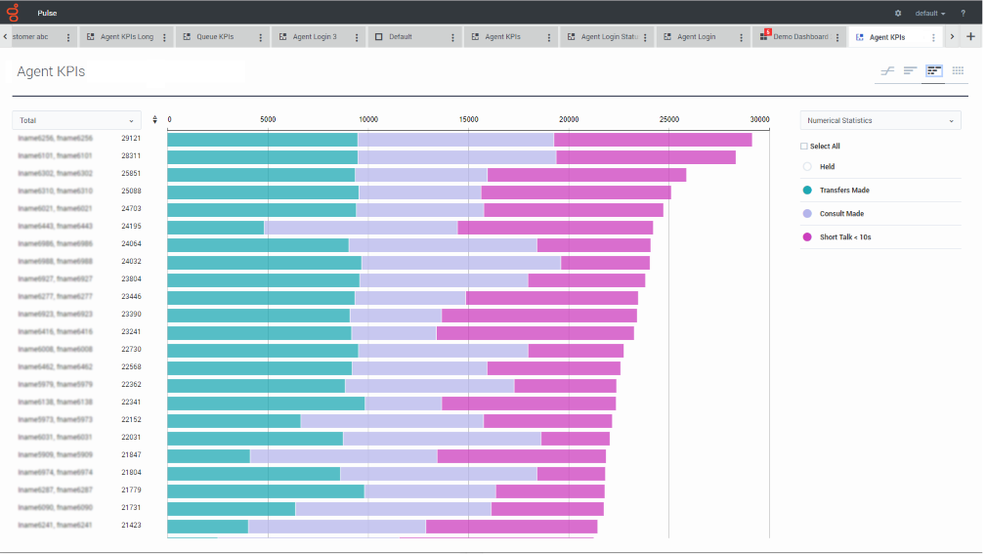Screen dimensions: 986x554
Task: Open the default user dropdown
Action: [930, 14]
